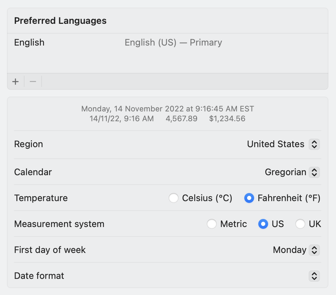The width and height of the screenshot is (336, 295).
Task: Open the Region dropdown showing United States
Action: pyautogui.click(x=276, y=144)
